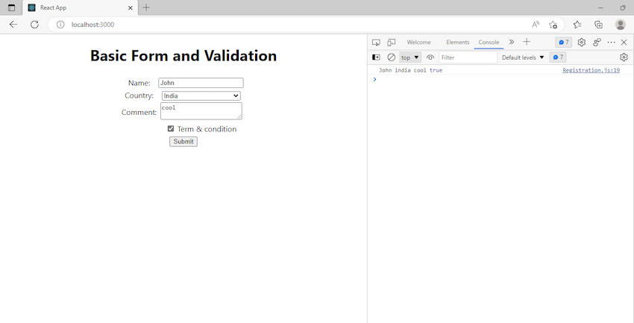634x323 pixels.
Task: Switch to the Elements tab
Action: coord(458,42)
